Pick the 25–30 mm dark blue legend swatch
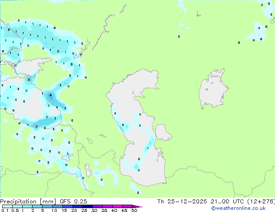 pos(88,206)
